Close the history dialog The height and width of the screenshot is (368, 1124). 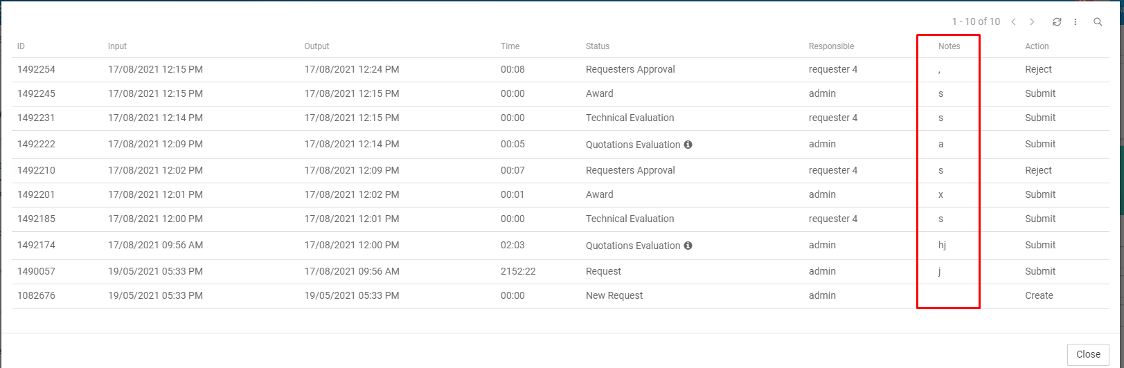pyautogui.click(x=1088, y=354)
